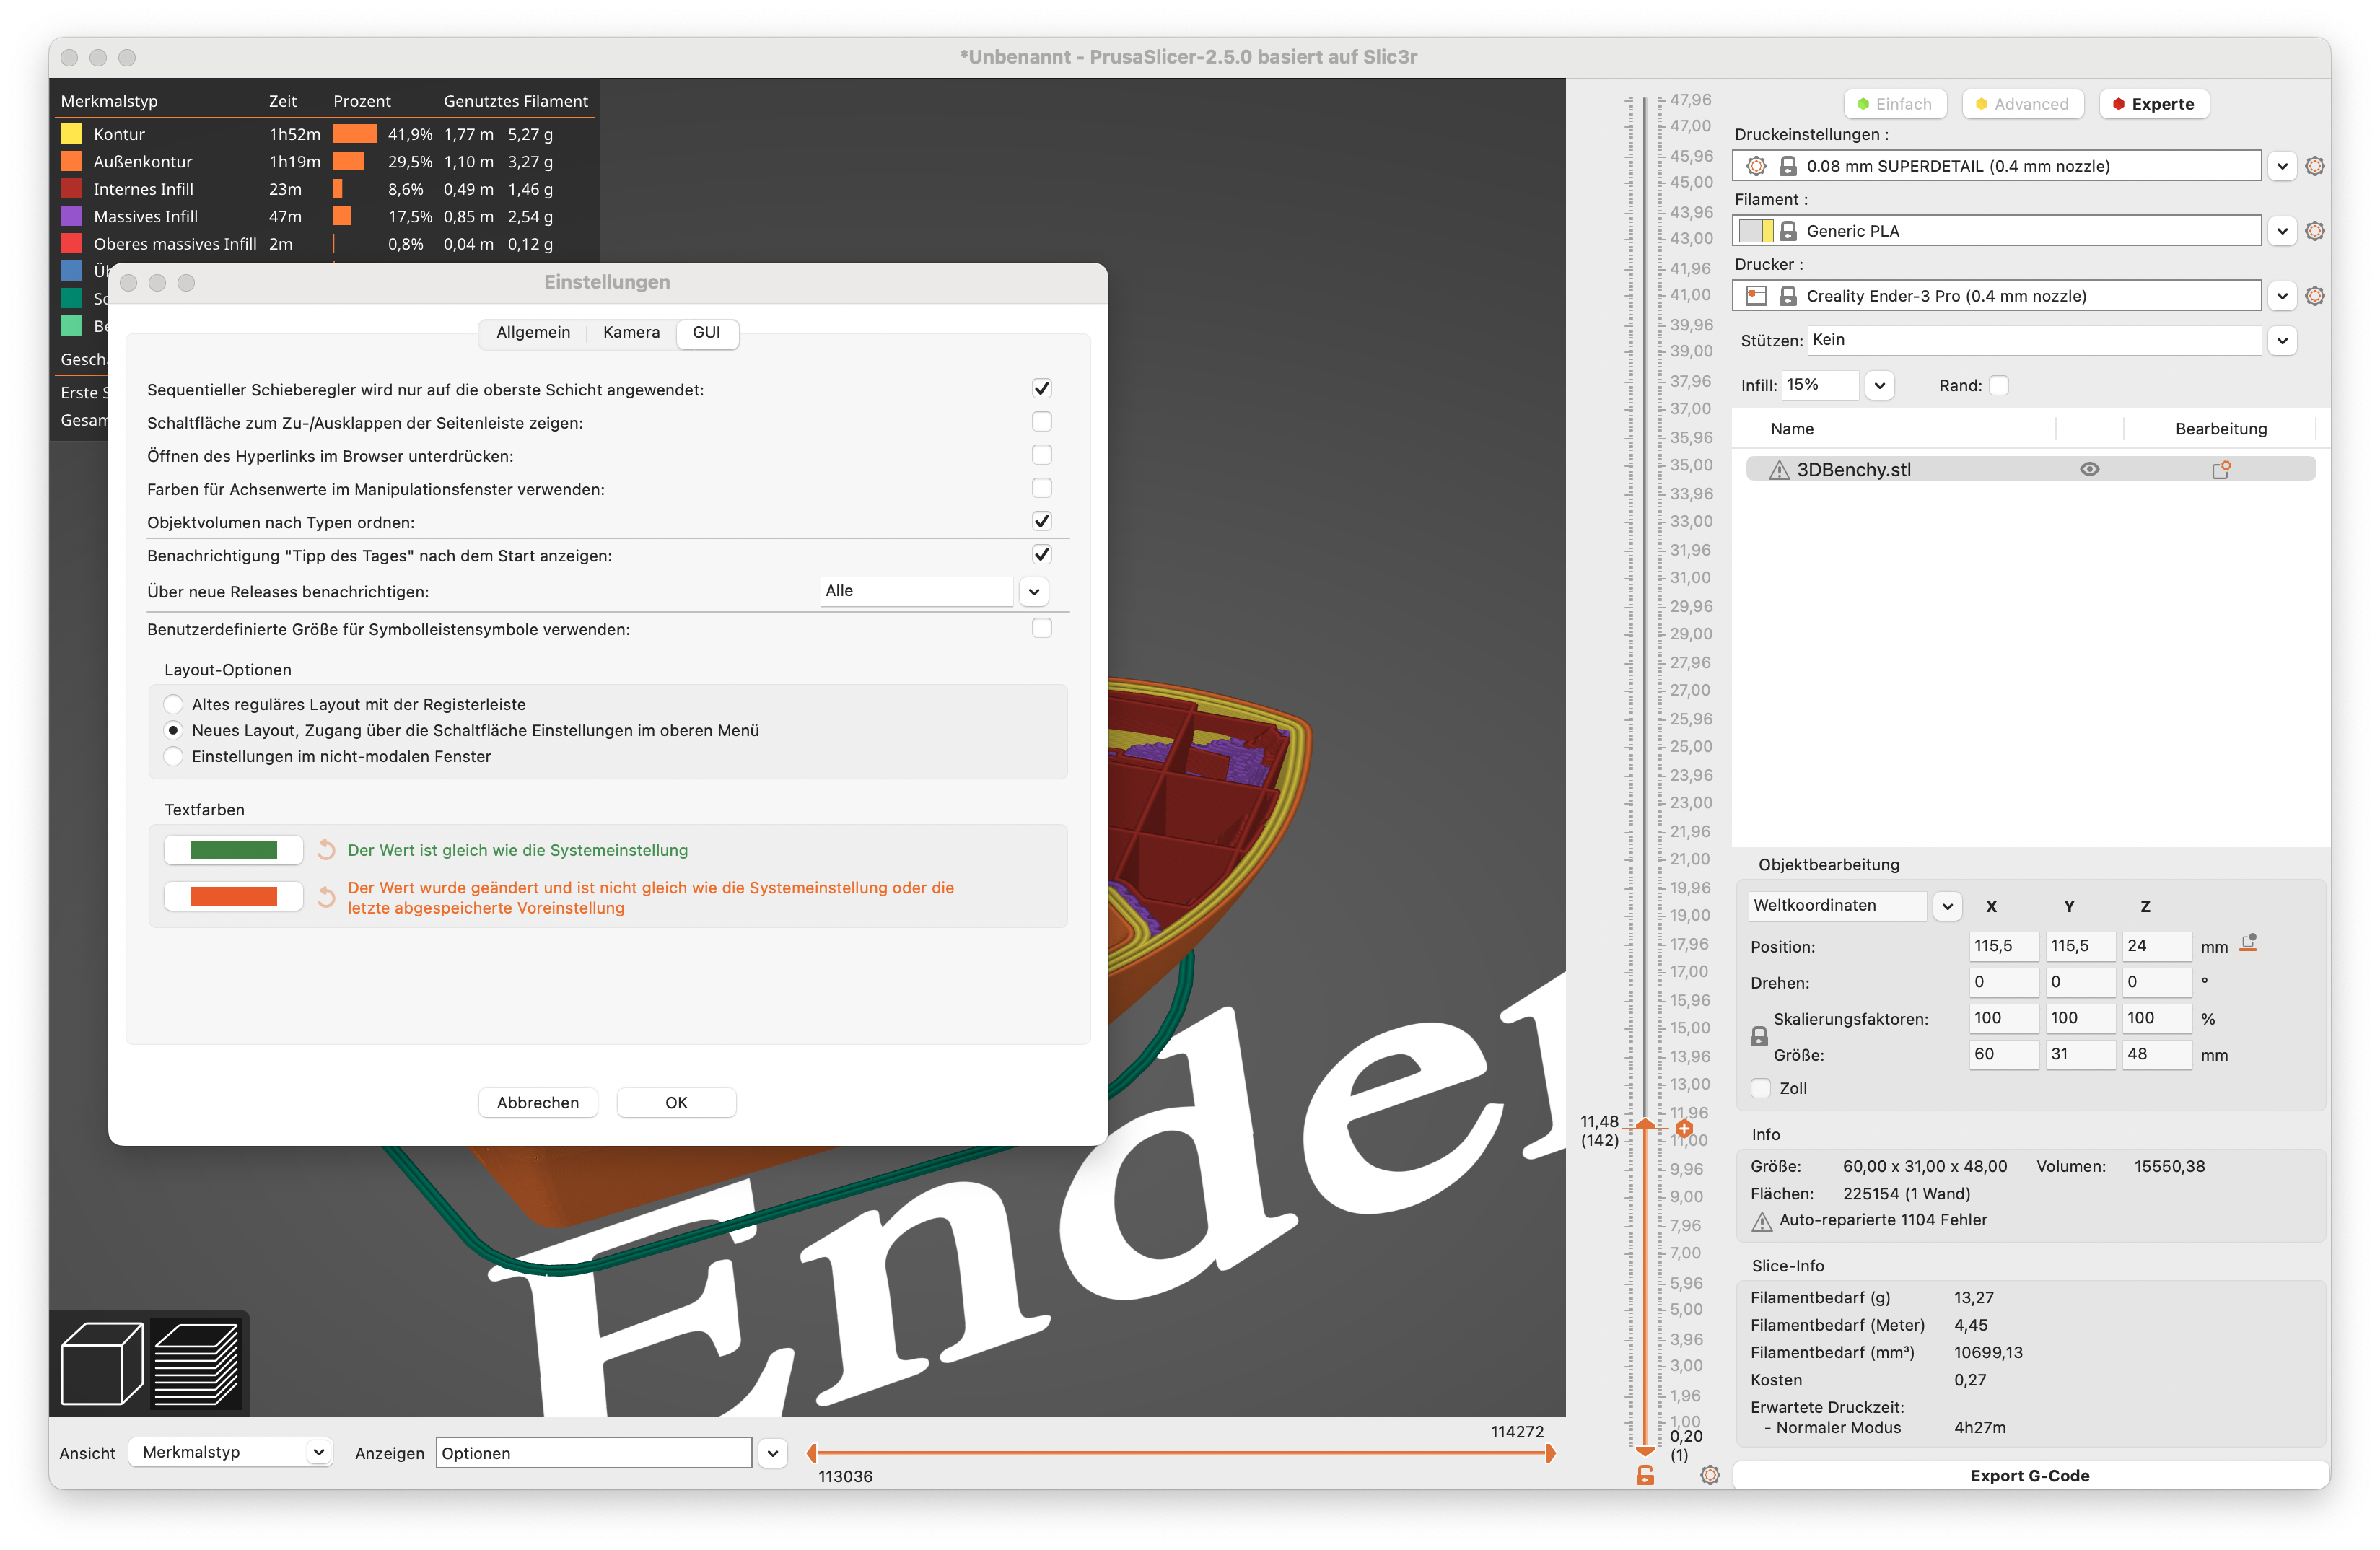Confirm settings with OK button

pos(676,1102)
